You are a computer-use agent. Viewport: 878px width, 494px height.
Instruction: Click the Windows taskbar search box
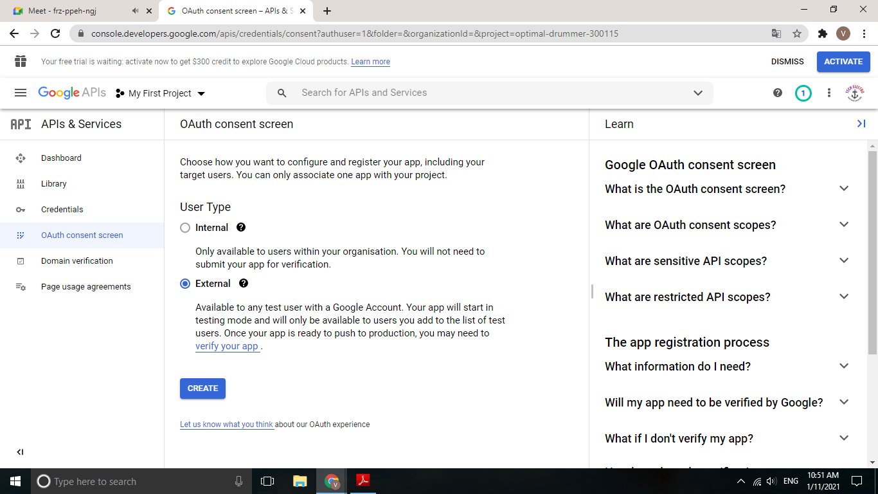point(141,481)
